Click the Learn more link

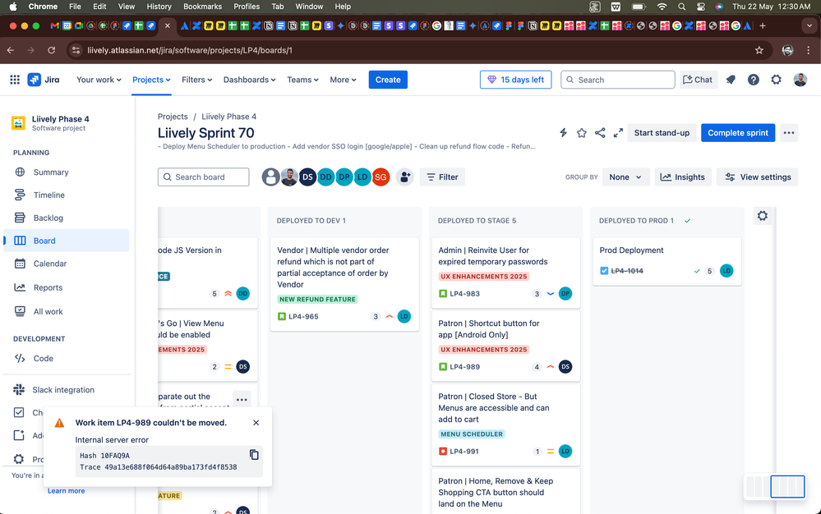tap(66, 490)
